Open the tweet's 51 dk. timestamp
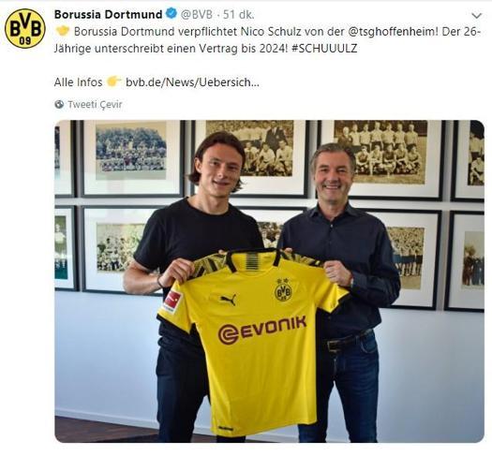The width and height of the screenshot is (492, 456). coord(238,14)
